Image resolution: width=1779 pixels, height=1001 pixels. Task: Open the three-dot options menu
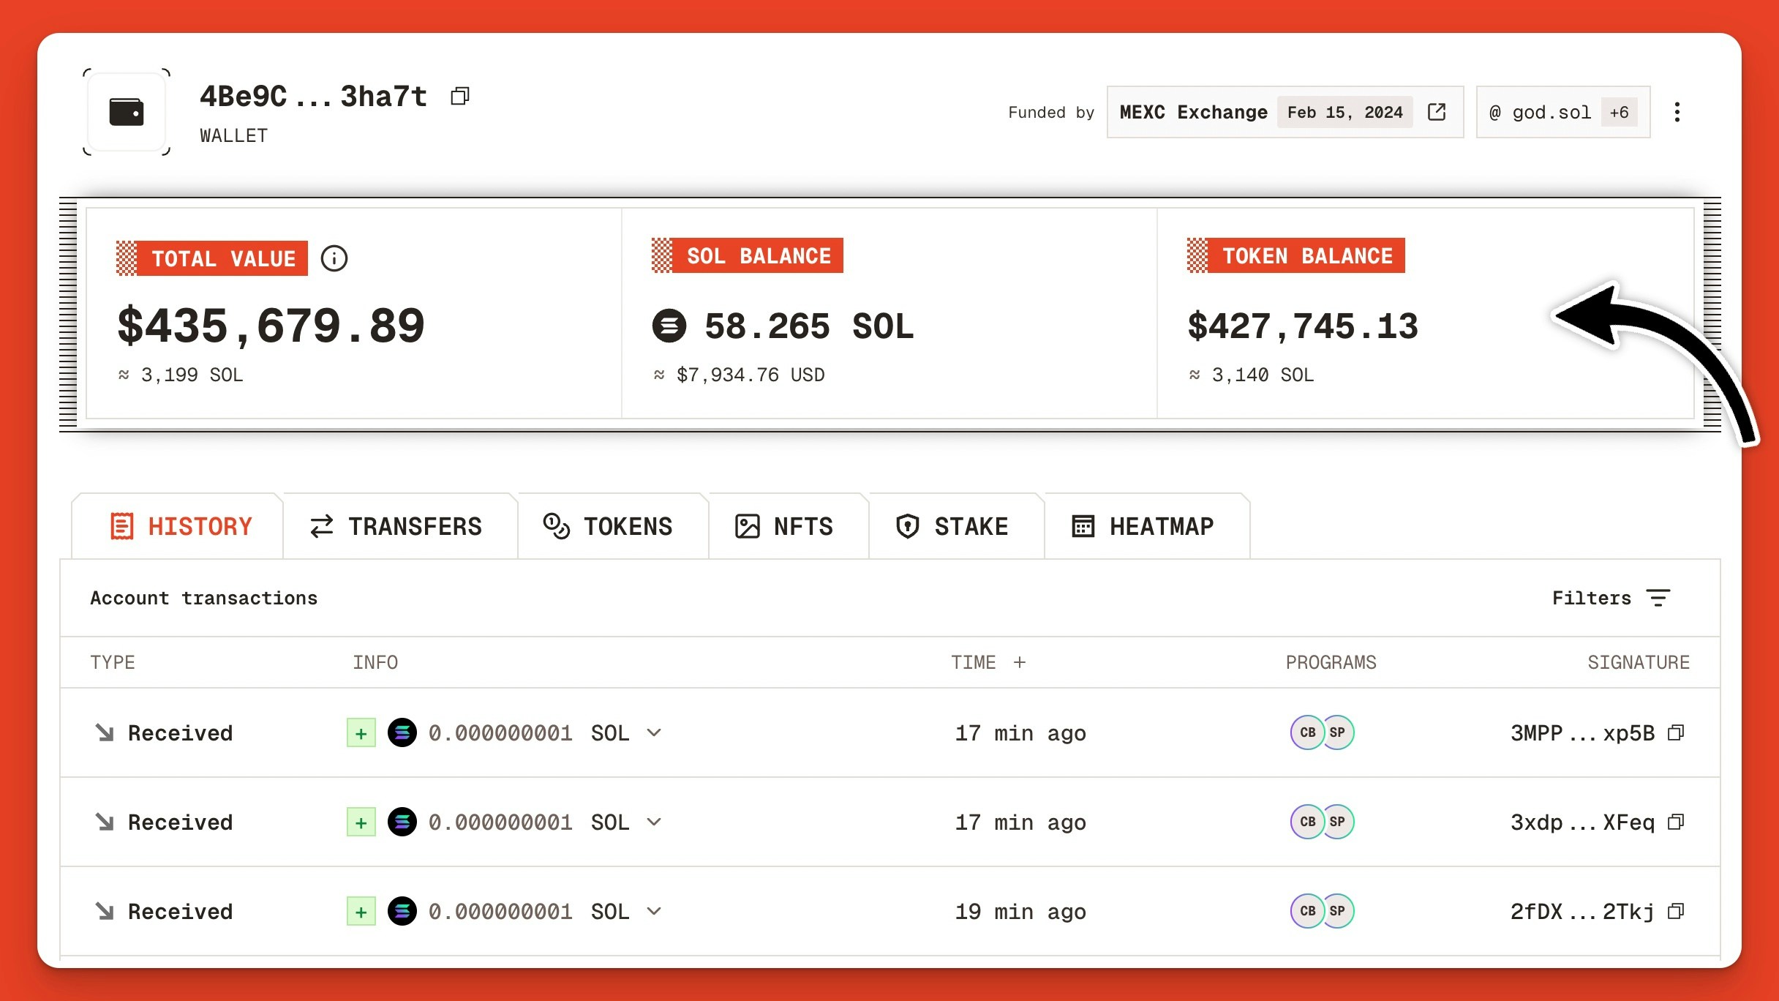pyautogui.click(x=1677, y=112)
